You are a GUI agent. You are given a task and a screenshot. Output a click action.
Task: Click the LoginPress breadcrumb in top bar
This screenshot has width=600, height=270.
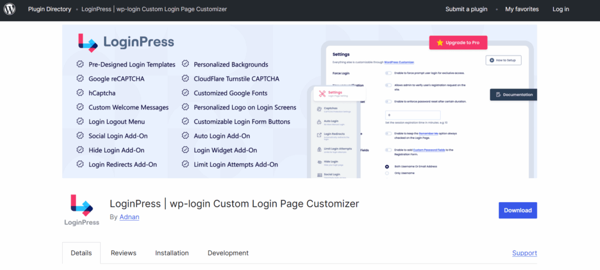154,9
